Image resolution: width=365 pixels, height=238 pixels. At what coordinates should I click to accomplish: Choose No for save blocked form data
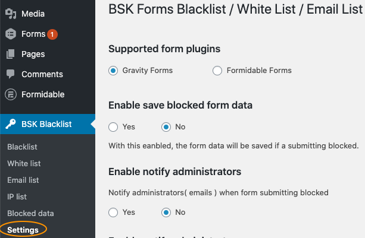click(166, 127)
